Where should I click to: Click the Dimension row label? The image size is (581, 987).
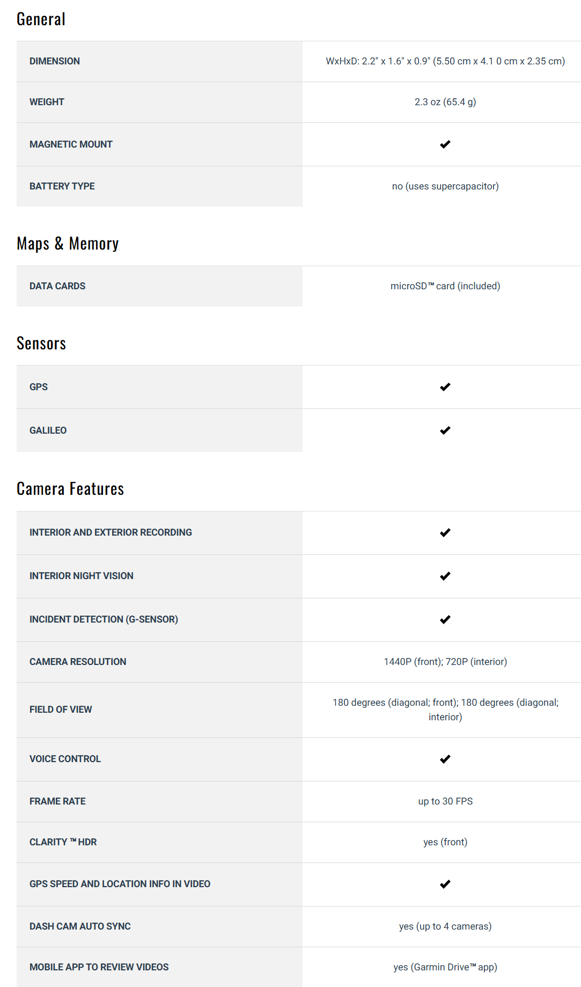(x=55, y=61)
